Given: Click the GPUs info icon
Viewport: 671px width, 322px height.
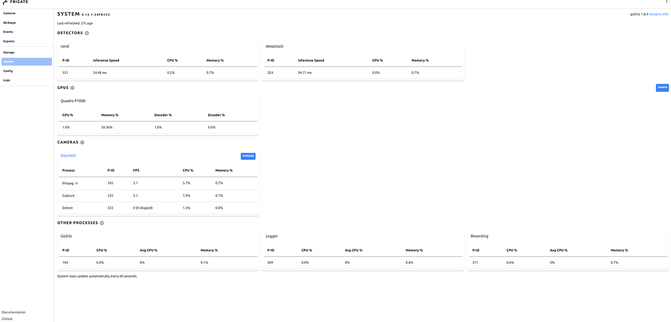Looking at the screenshot, I should click(72, 88).
